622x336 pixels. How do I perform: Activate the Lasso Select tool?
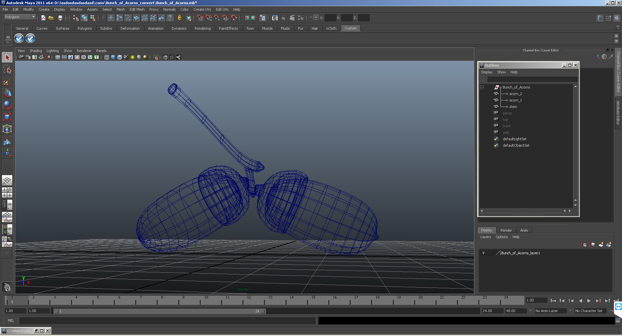click(x=7, y=69)
